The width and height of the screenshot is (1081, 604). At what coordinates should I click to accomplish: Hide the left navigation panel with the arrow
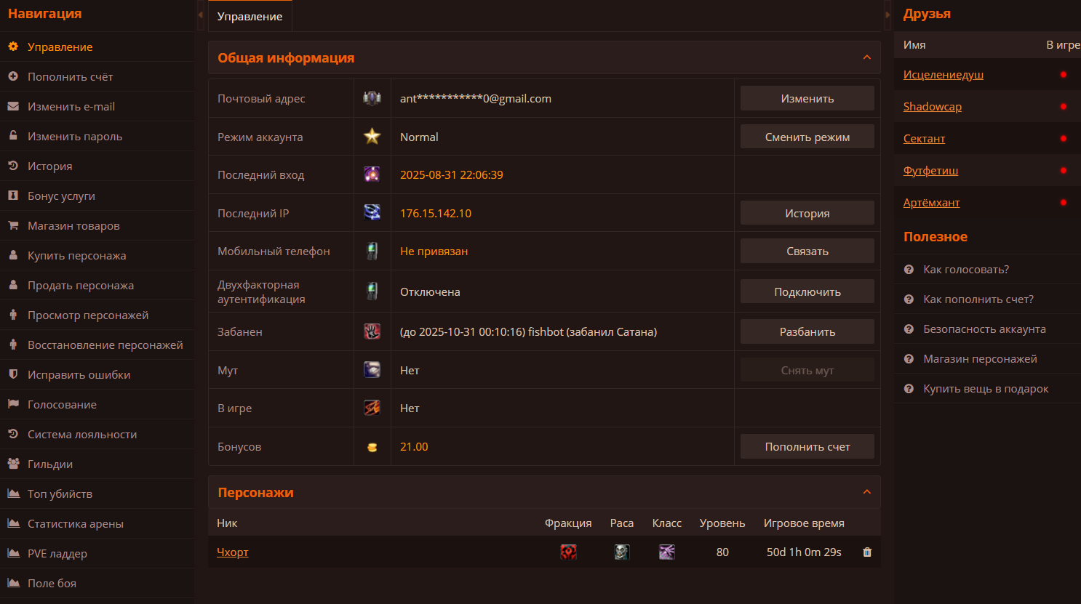click(x=200, y=15)
